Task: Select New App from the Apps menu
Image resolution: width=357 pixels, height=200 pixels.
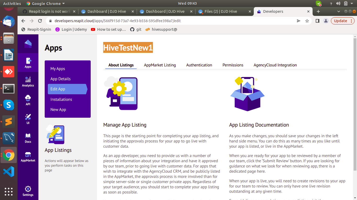Action: pos(58,109)
